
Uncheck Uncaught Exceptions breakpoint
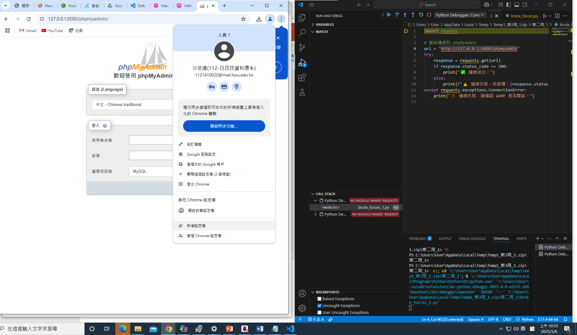pyautogui.click(x=319, y=306)
